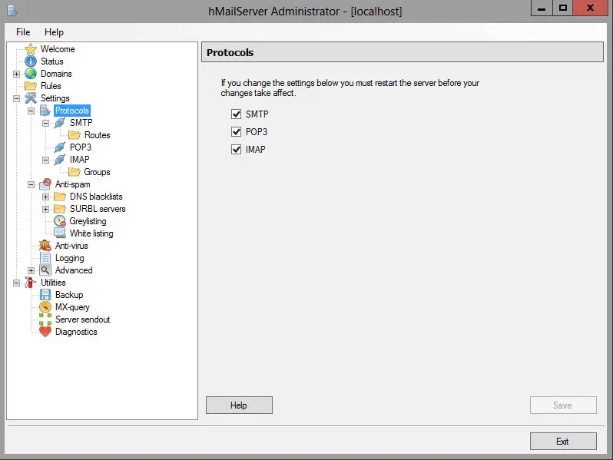Uncheck the SMTP protocol checkbox
The image size is (613, 460).
click(x=236, y=114)
